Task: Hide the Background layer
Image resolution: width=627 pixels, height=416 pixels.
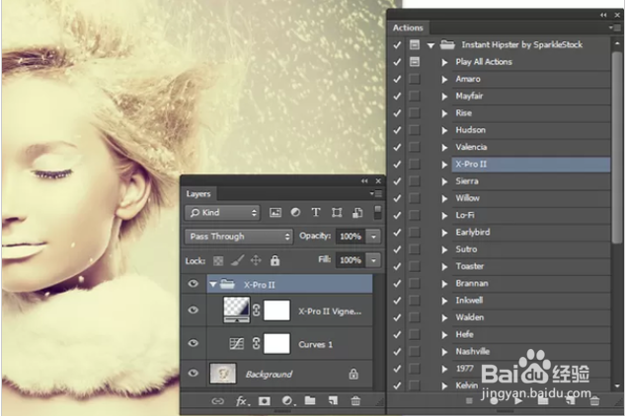Action: tap(194, 373)
